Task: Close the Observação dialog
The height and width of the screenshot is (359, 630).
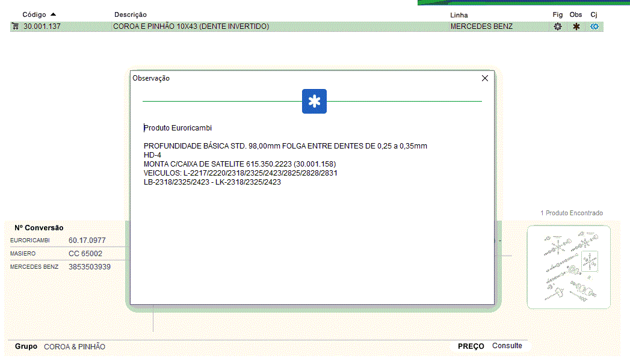Action: pyautogui.click(x=485, y=78)
